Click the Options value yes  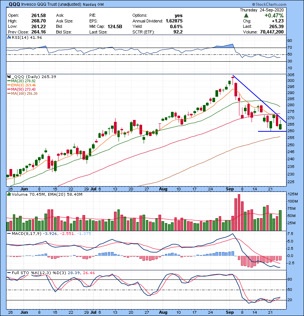tap(179, 16)
